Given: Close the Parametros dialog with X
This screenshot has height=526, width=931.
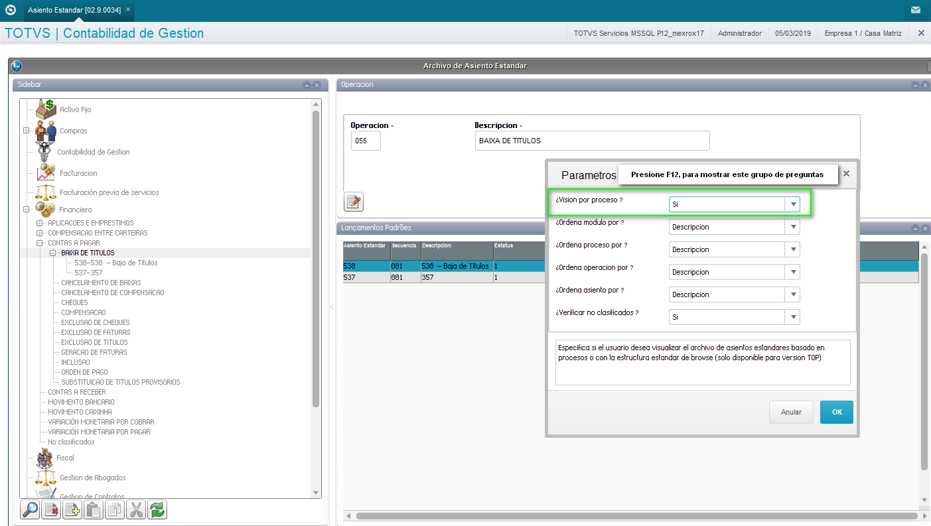Looking at the screenshot, I should pyautogui.click(x=846, y=173).
